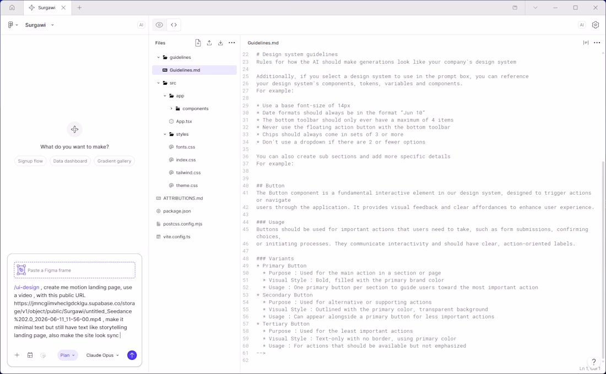
Task: Click the sparkle icon in prompt toolbar
Action: pos(43,355)
